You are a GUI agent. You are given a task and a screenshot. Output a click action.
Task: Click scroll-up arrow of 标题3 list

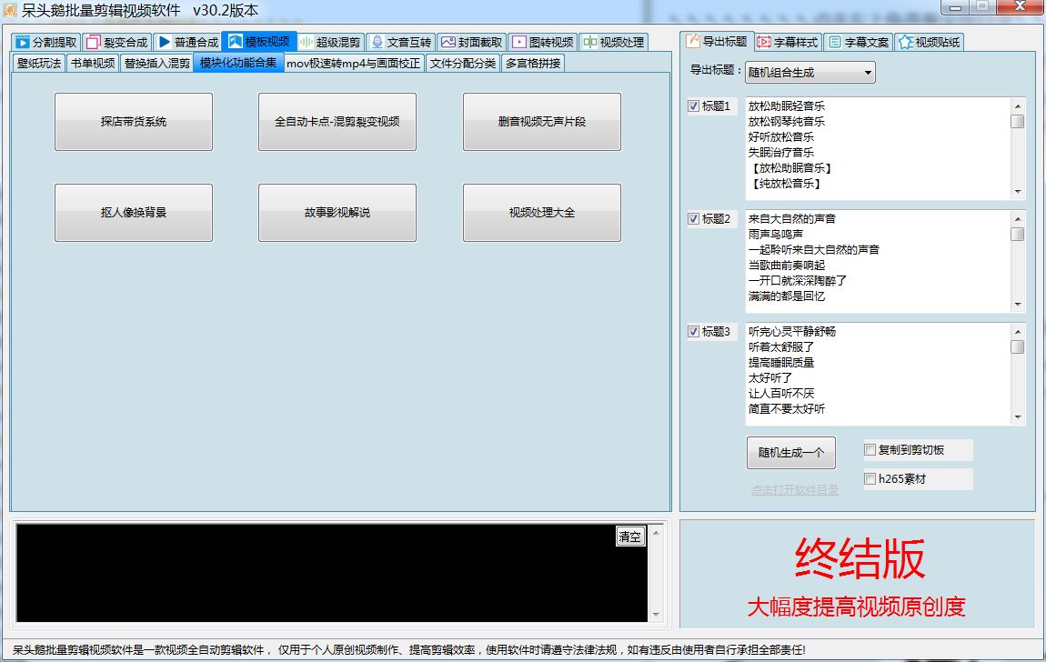(1017, 331)
